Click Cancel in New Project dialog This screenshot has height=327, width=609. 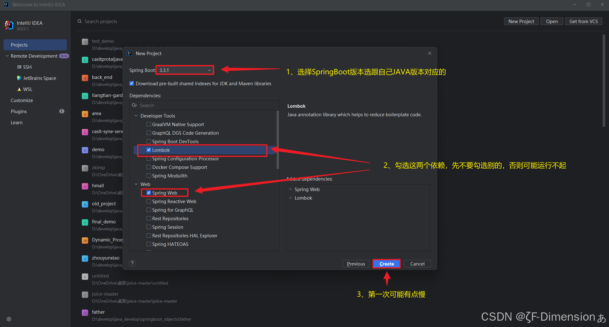pyautogui.click(x=417, y=264)
